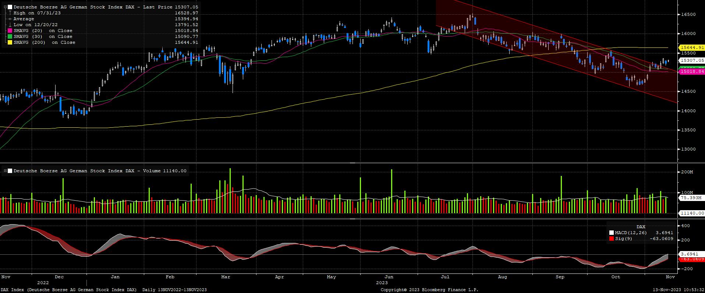Click the 16500 price axis tick label

pyautogui.click(x=688, y=14)
